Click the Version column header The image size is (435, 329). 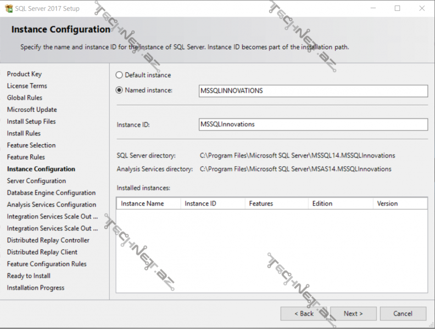click(399, 203)
